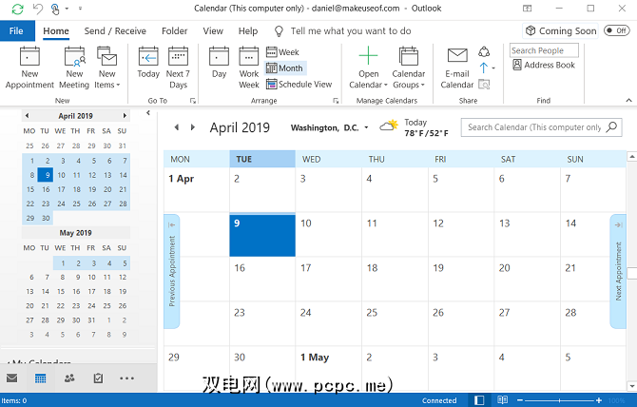Click the Publish Online arrow icon

[484, 68]
